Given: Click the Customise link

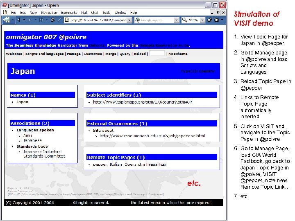Looking at the screenshot, I should (x=93, y=54).
